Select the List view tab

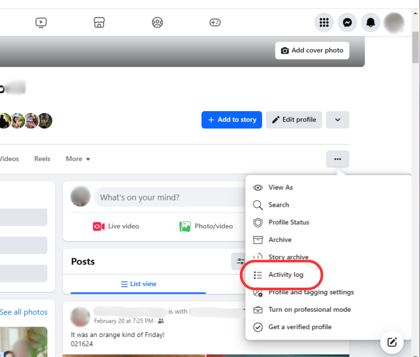coord(139,284)
